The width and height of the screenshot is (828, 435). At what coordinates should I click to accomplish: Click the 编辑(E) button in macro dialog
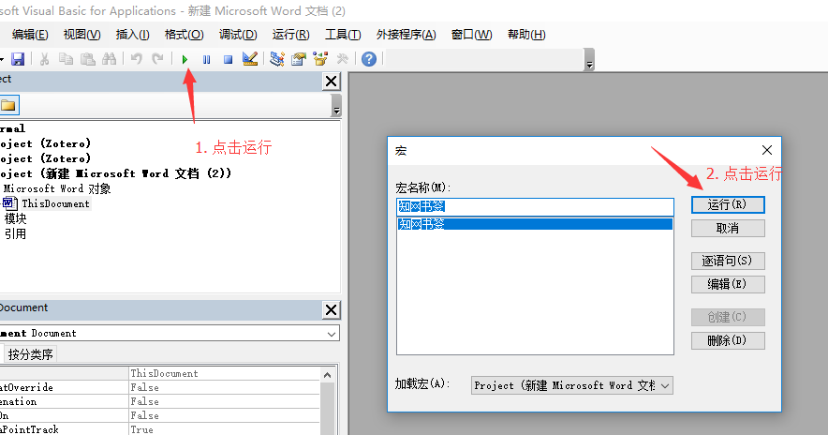tap(728, 284)
